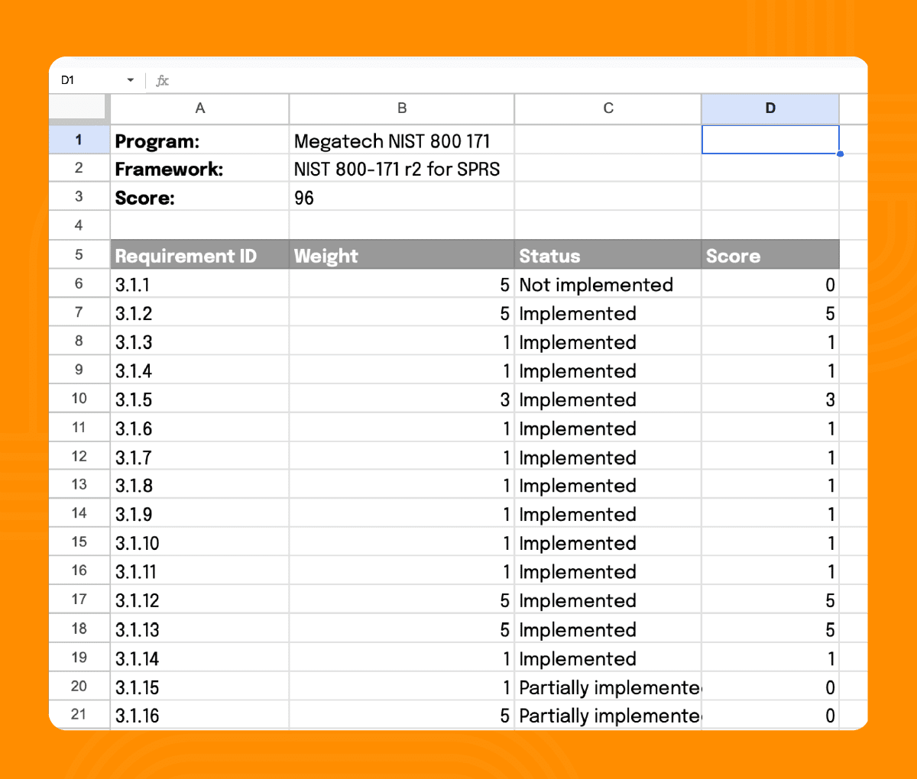Select column B header
917x779 pixels.
(402, 108)
